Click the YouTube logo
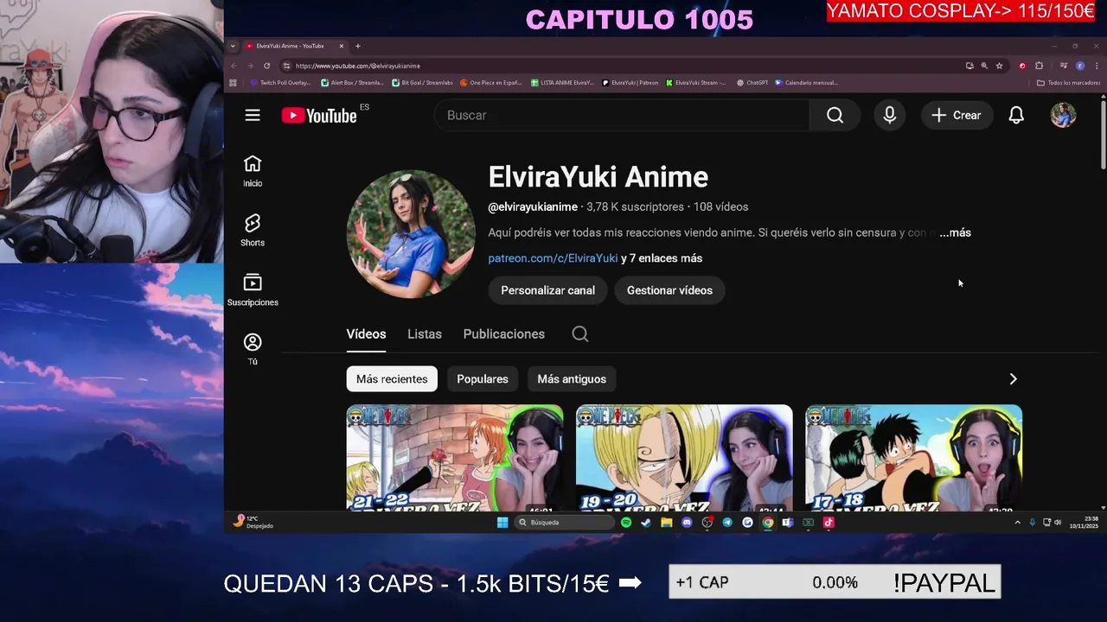The width and height of the screenshot is (1107, 622). tap(319, 115)
